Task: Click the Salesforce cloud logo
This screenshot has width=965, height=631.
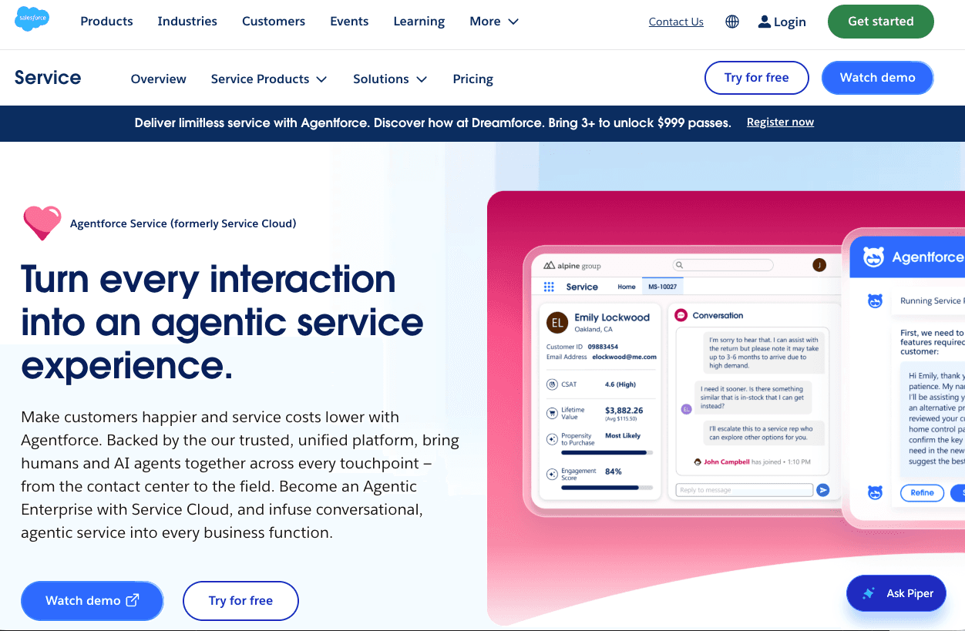Action: coord(32,18)
